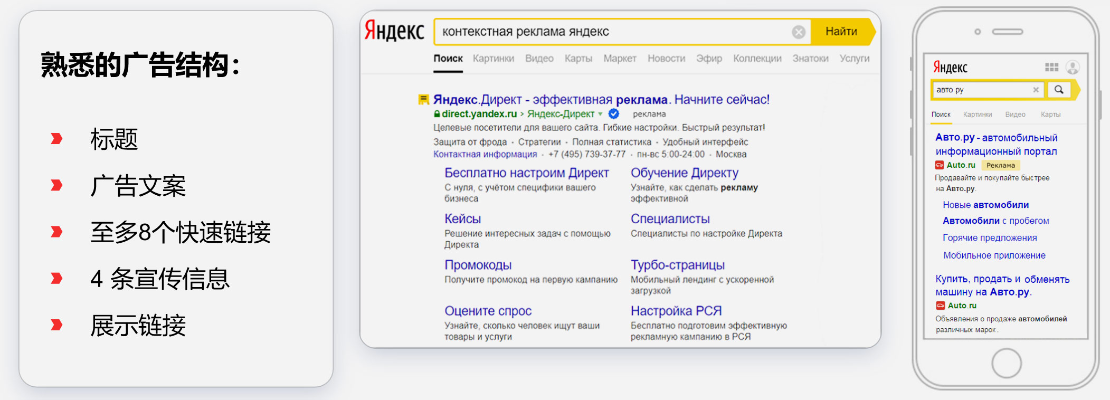This screenshot has width=1110, height=400.
Task: Clear the desktop search query with the X icon
Action: coord(799,32)
